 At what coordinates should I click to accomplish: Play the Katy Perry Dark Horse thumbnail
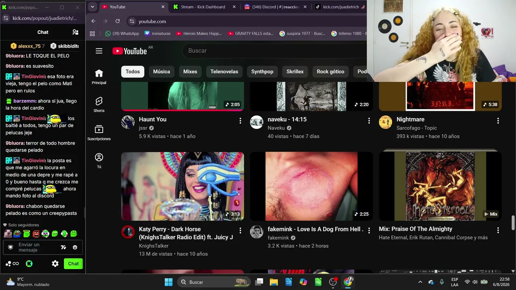(183, 186)
